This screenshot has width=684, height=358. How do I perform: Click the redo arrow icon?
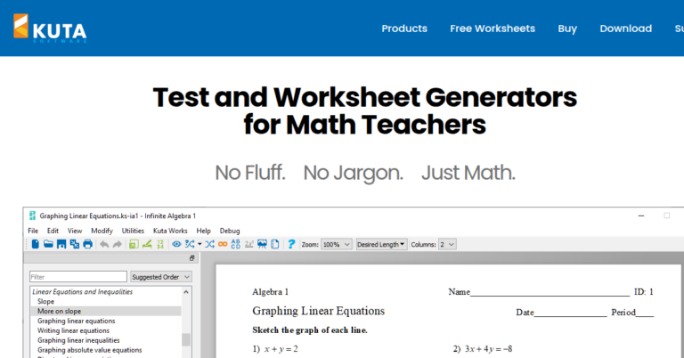[117, 244]
